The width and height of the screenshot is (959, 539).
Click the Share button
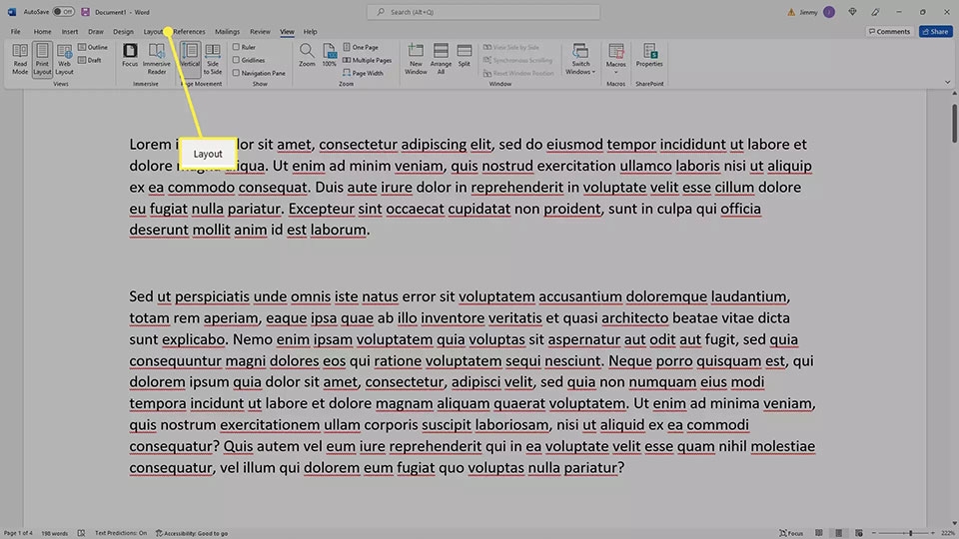pyautogui.click(x=935, y=31)
